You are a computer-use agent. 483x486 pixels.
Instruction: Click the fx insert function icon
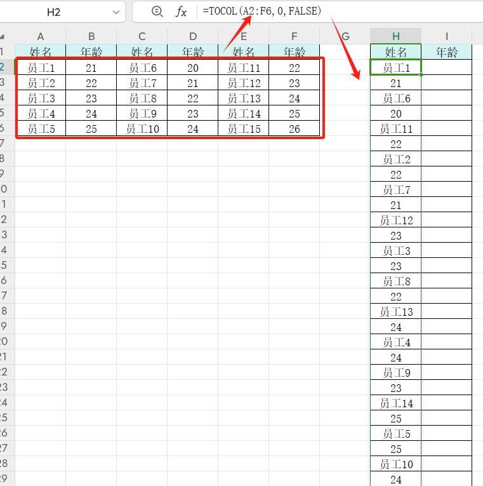click(x=181, y=12)
